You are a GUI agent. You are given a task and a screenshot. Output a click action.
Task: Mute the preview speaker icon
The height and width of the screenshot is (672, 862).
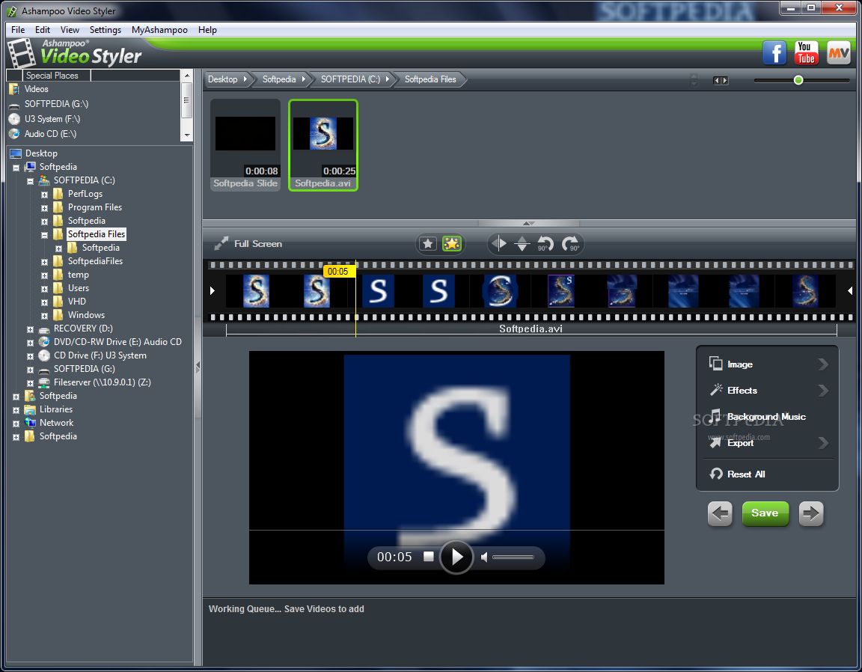[484, 557]
